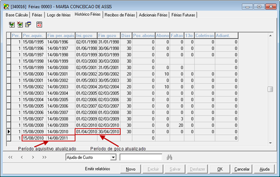Click the Fim gozo cell 20/02/2004
This screenshot has height=177, width=280.
pos(109,87)
